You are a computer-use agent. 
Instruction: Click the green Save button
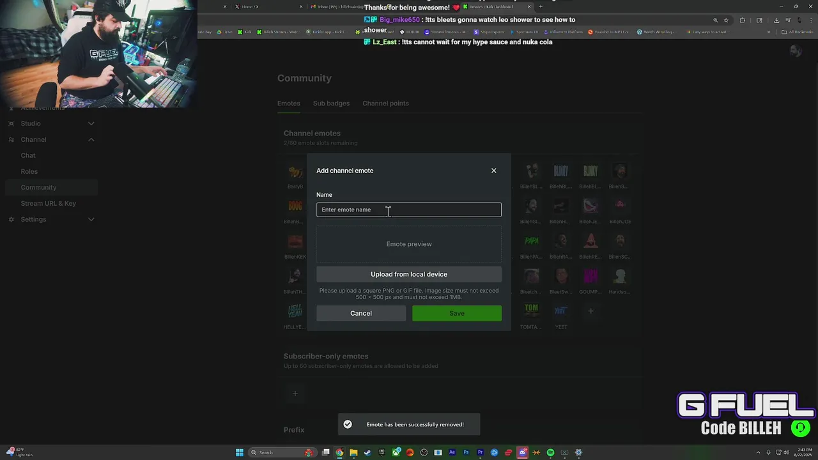(457, 313)
